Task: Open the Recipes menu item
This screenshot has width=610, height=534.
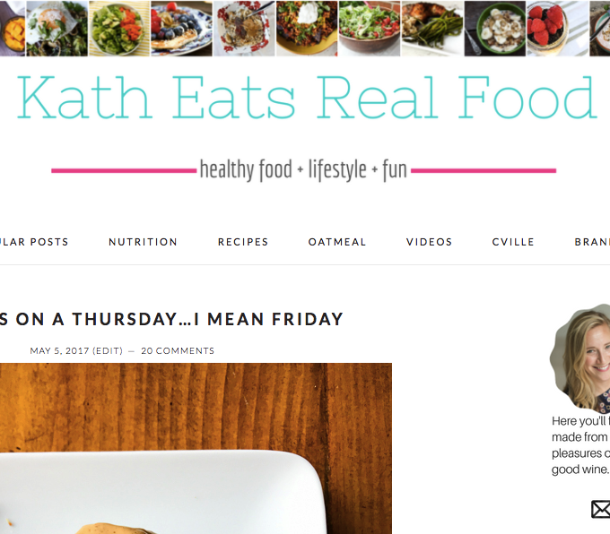Action: (x=243, y=242)
